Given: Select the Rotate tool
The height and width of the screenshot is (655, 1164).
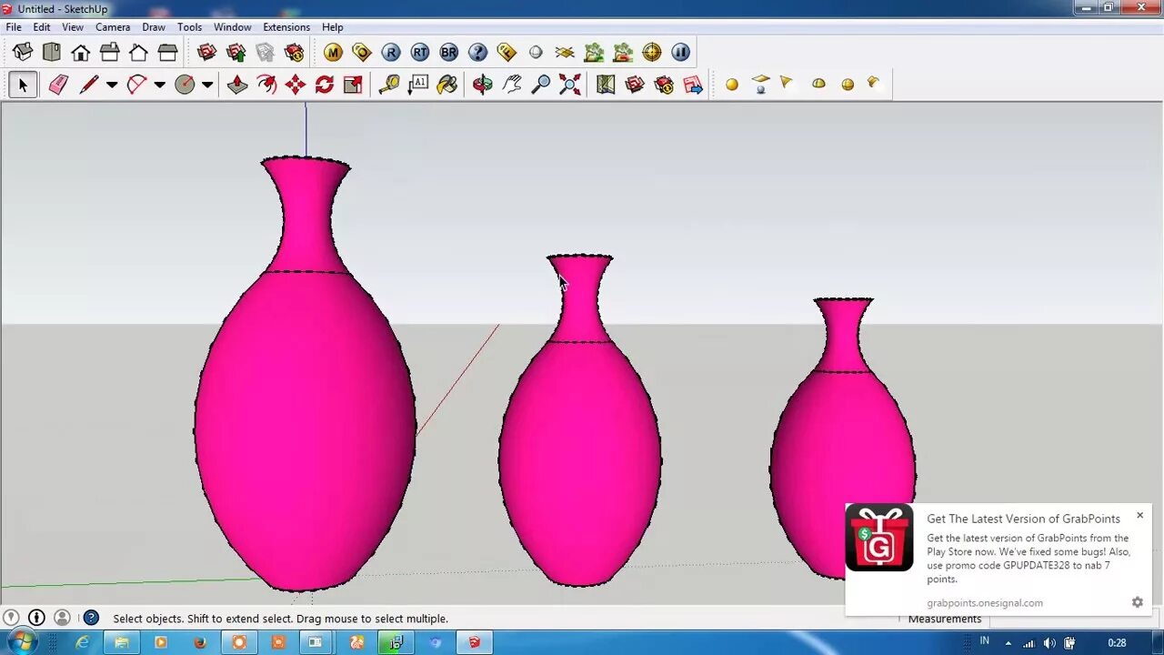Looking at the screenshot, I should [325, 85].
